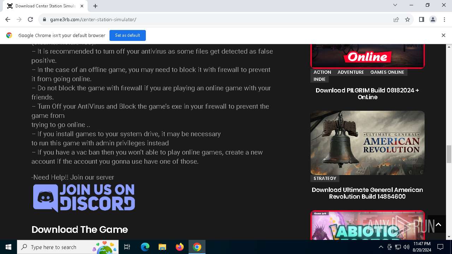452x254 pixels.
Task: Set Chrome as default browser
Action: [x=127, y=35]
